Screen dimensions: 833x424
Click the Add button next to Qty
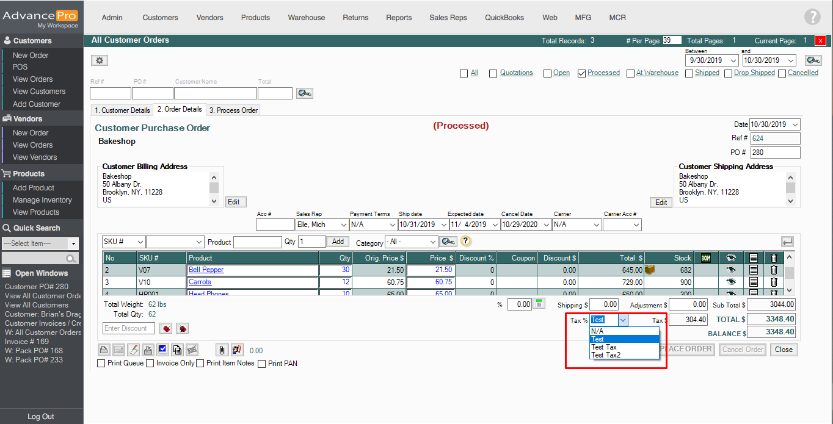338,242
